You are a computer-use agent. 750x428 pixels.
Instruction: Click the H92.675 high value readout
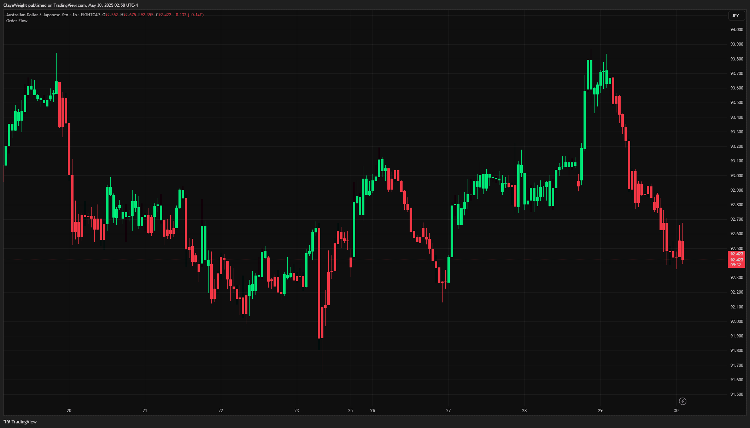click(x=128, y=15)
